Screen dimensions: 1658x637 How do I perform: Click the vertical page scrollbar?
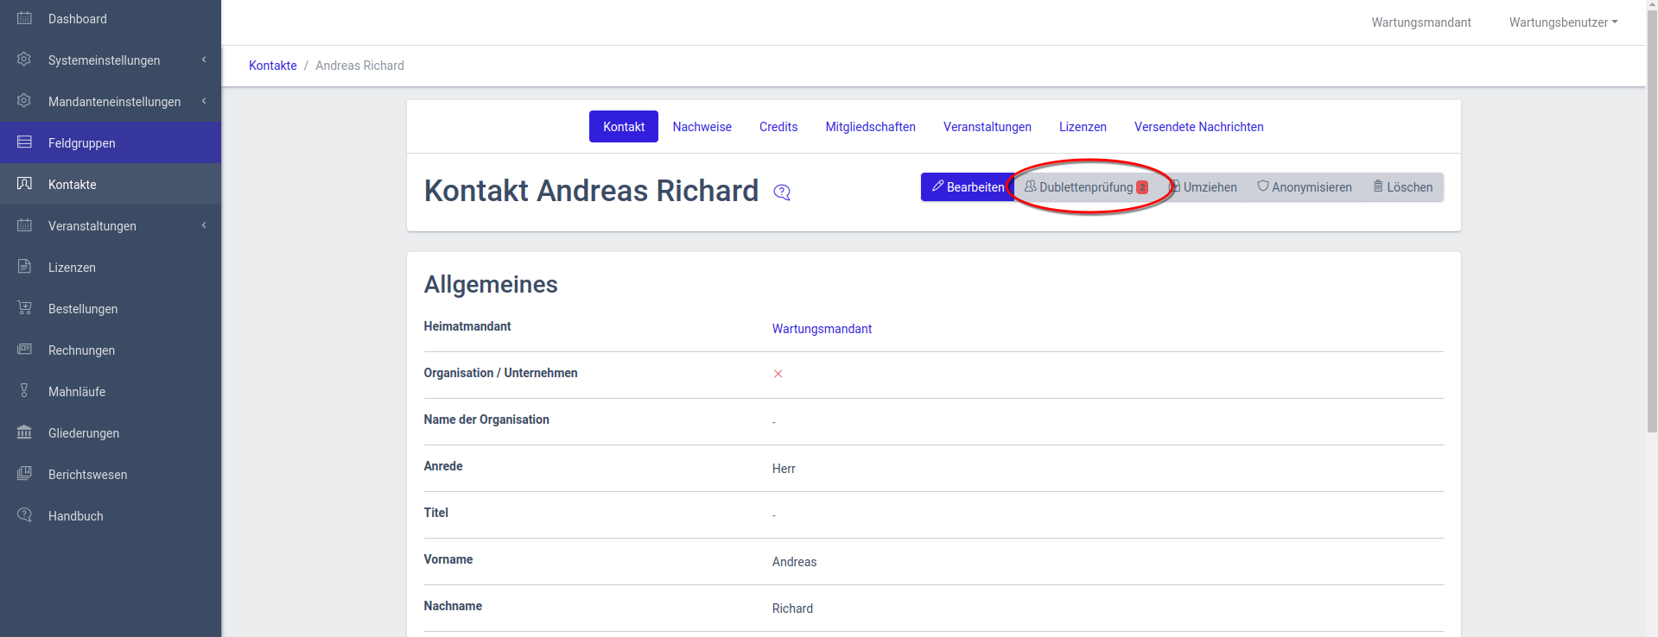[1651, 216]
